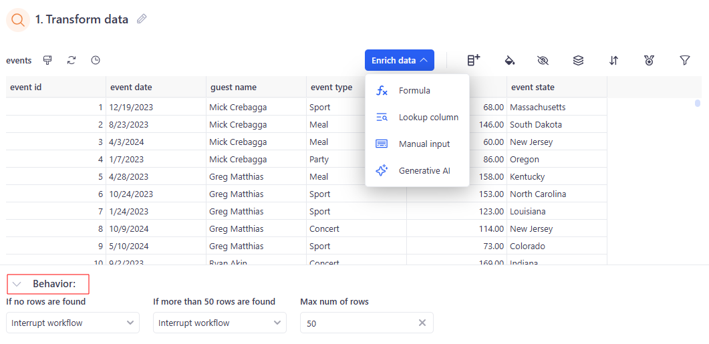Select the cell Oregon

tap(557, 159)
